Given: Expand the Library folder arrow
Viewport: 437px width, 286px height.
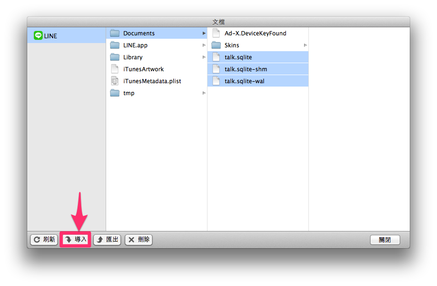Looking at the screenshot, I should pyautogui.click(x=204, y=57).
